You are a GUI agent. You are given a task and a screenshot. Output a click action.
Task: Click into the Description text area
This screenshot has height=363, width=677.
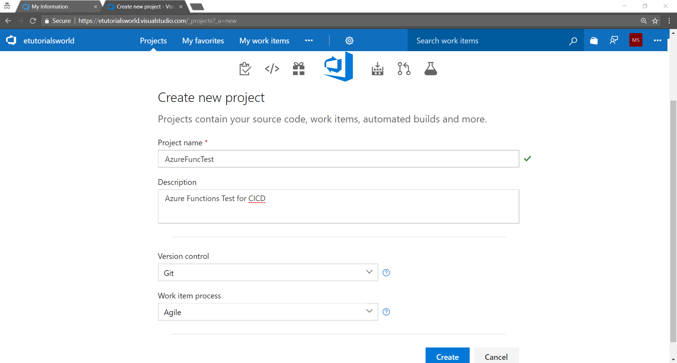click(338, 206)
